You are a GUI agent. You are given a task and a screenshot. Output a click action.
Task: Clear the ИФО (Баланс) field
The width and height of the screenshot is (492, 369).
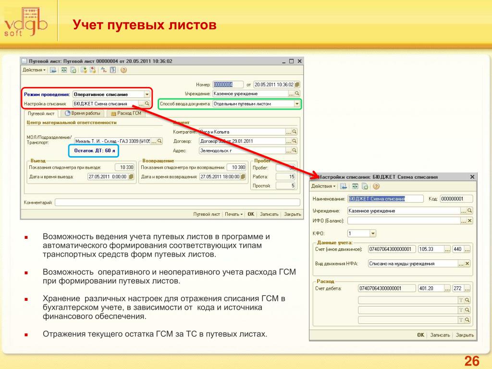tap(470, 221)
